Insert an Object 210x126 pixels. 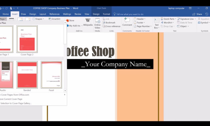point(183,27)
